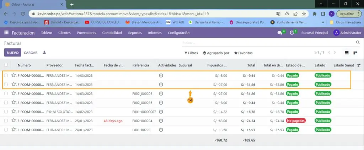Image resolution: width=364 pixels, height=150 pixels.
Task: Click the download/import icon next to CARGAR
Action: tap(44, 53)
